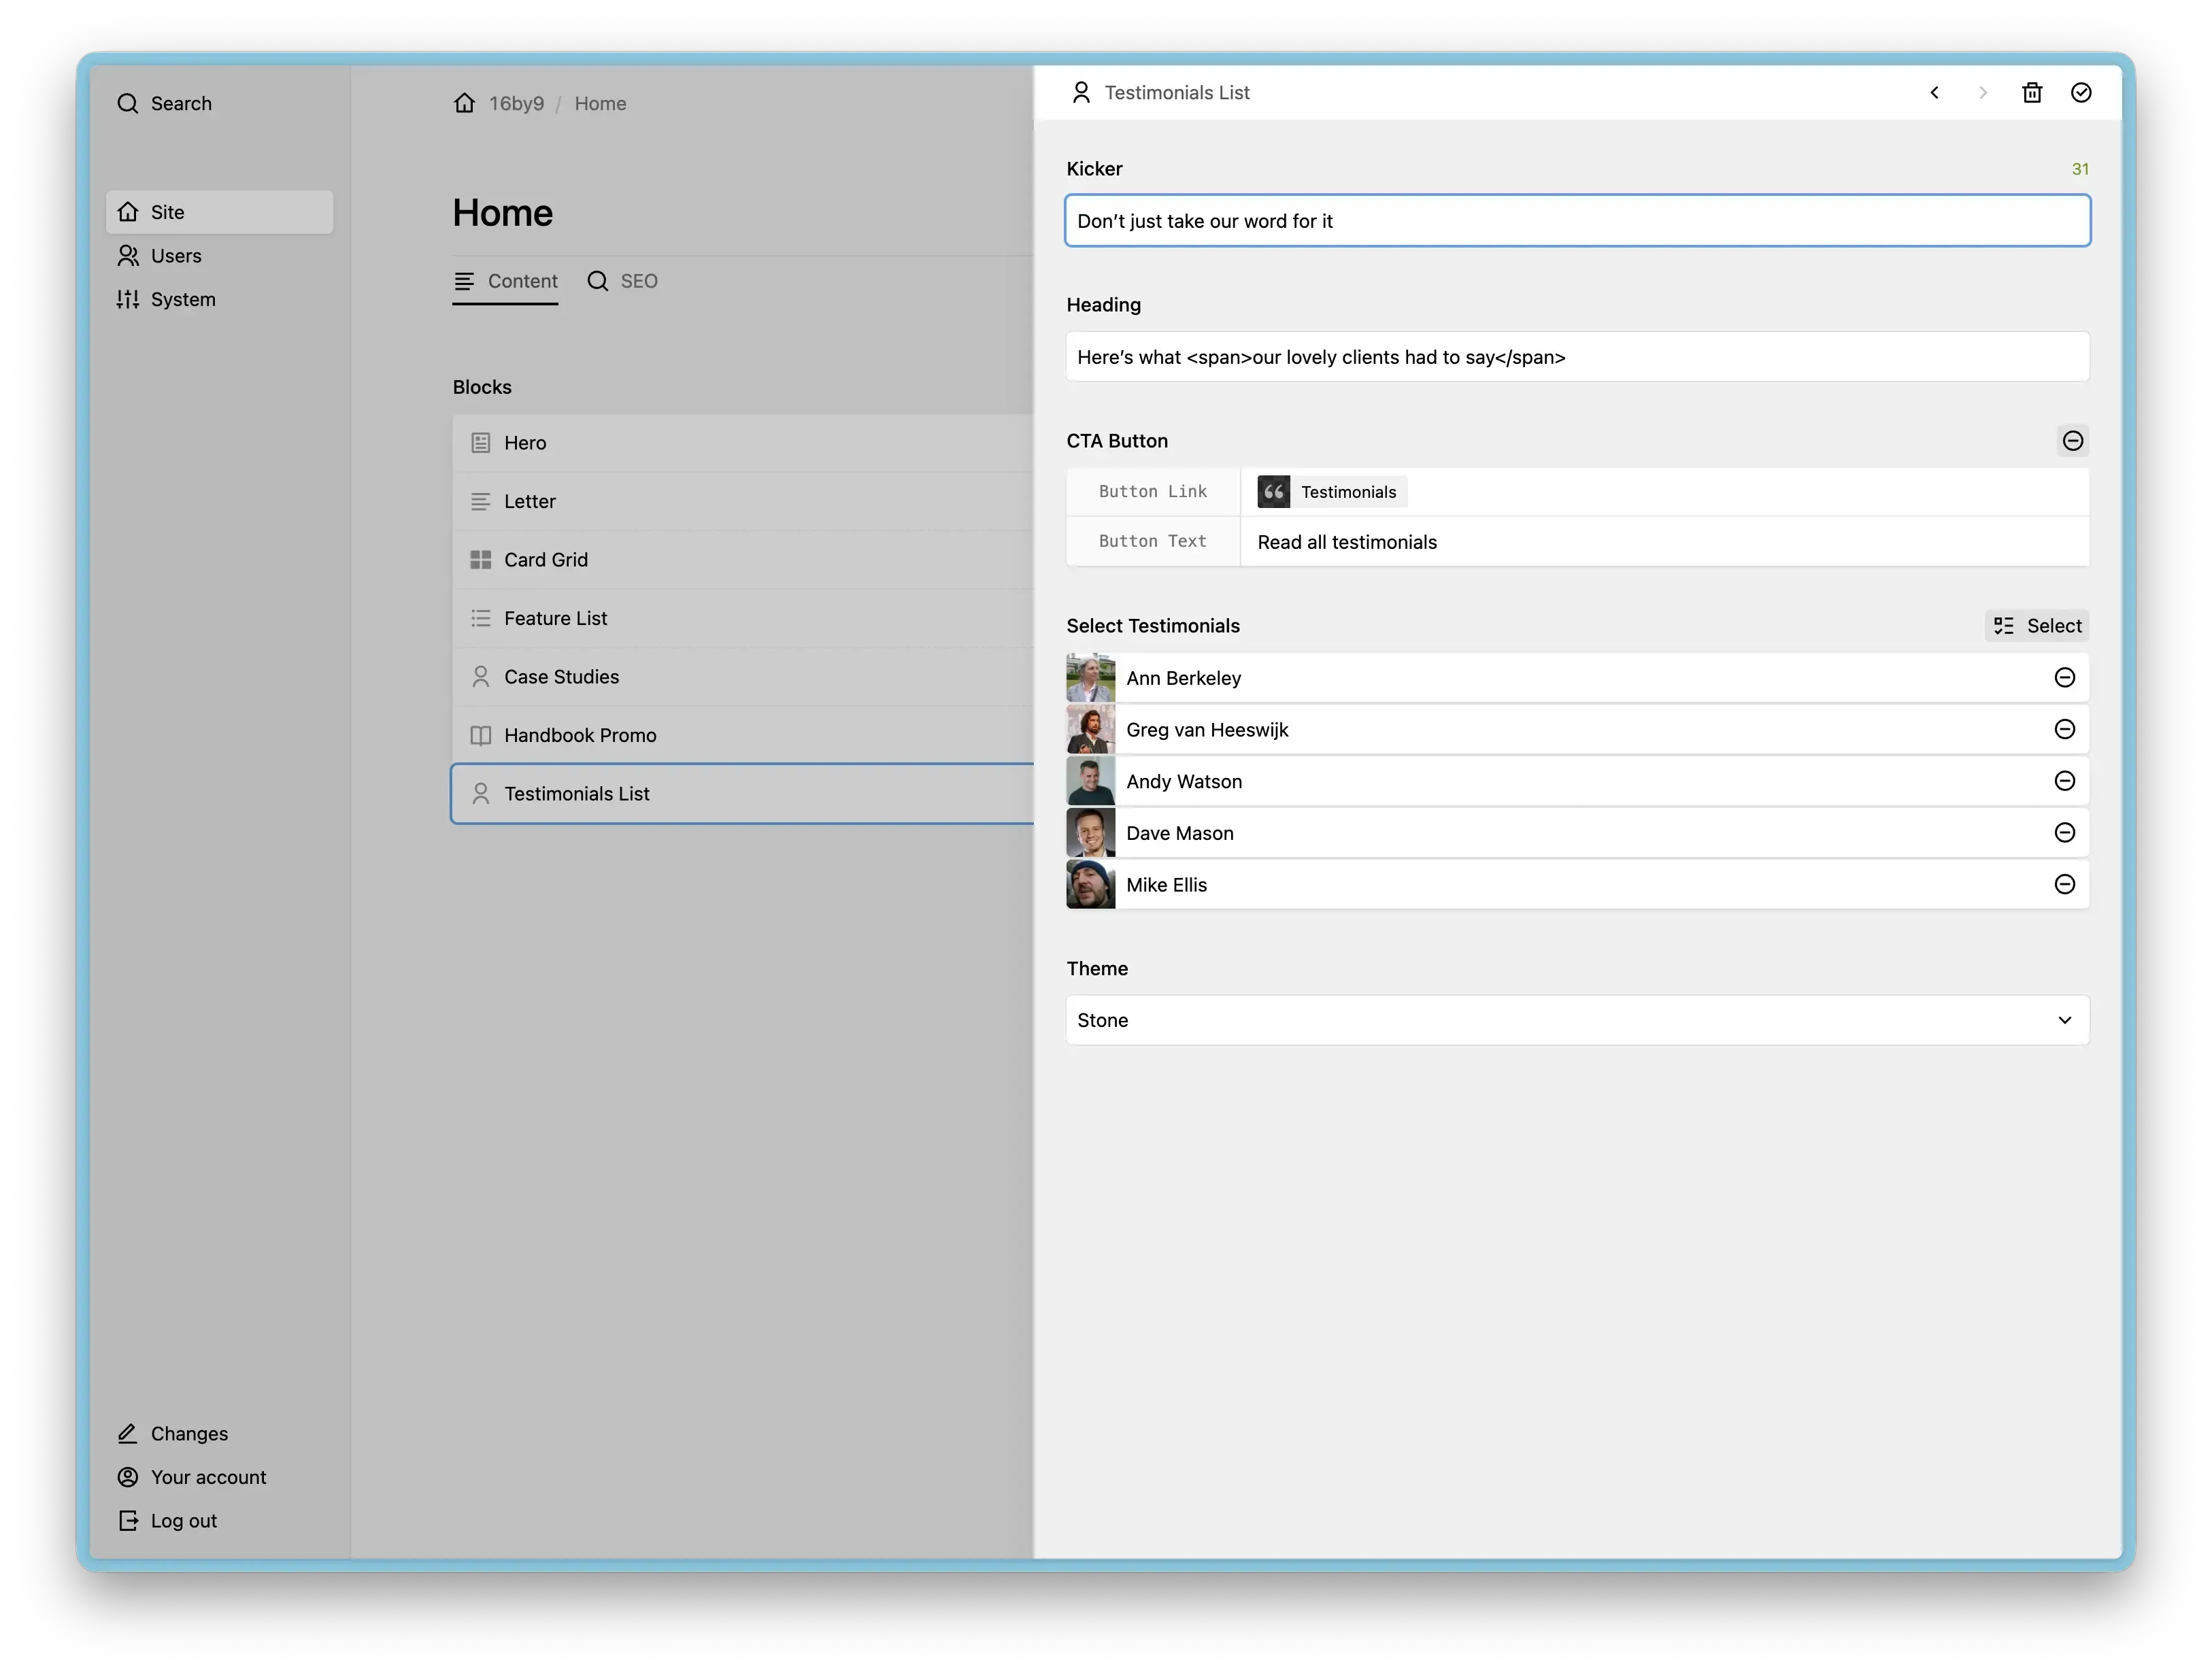2212x1673 pixels.
Task: Remove Mike Ellis from testimonials
Action: [x=2064, y=885]
